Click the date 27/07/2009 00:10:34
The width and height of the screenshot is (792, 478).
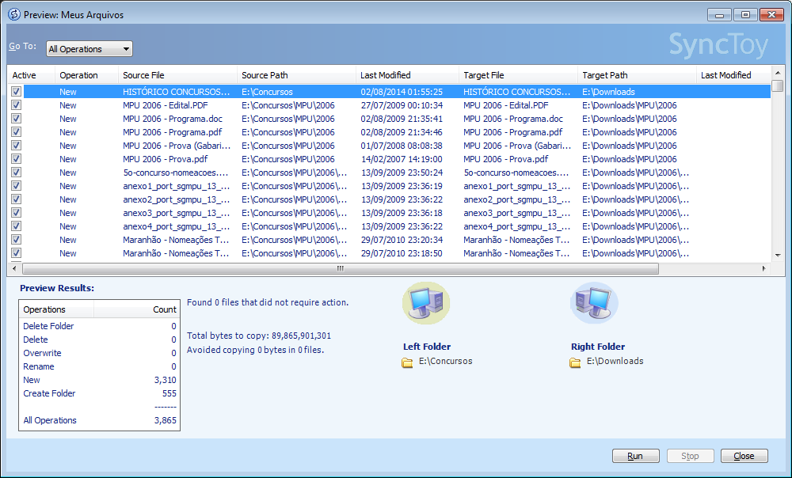402,105
